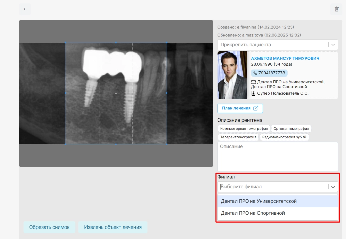Click the top-left crop handle
Viewport: 346px width, 239px height.
coord(65,42)
